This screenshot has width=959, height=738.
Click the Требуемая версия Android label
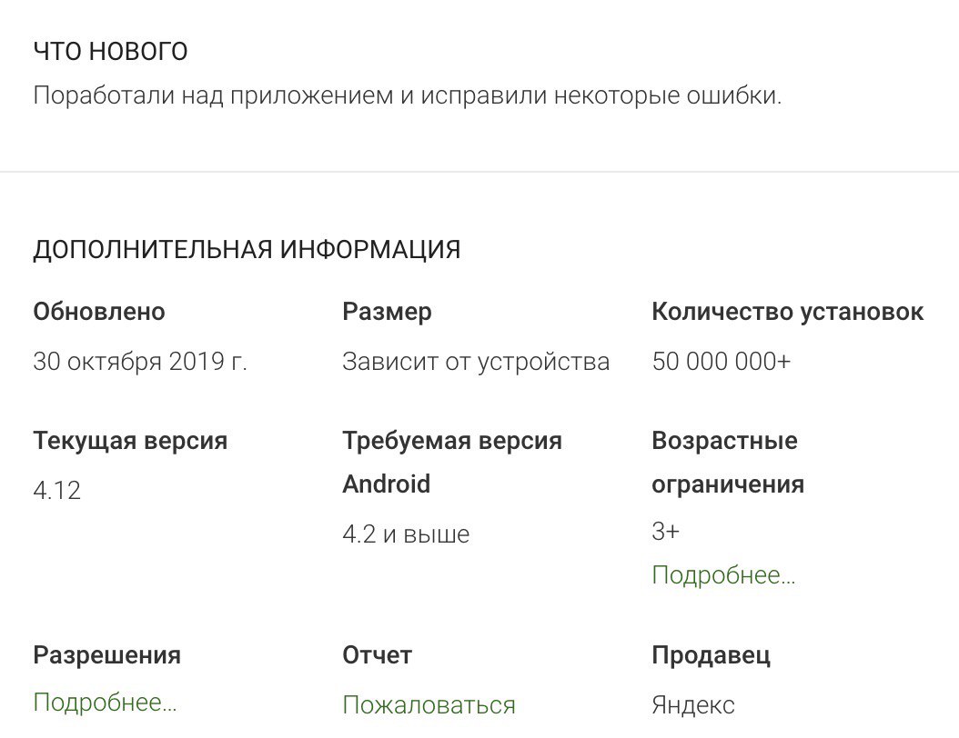click(x=452, y=462)
